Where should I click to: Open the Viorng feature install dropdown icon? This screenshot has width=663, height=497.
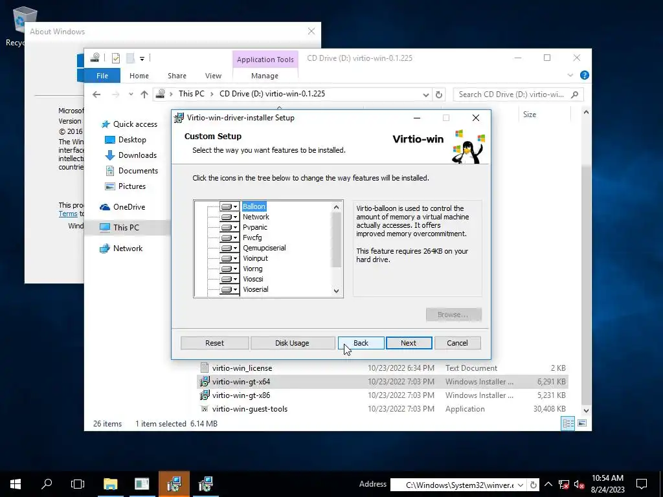(x=230, y=269)
